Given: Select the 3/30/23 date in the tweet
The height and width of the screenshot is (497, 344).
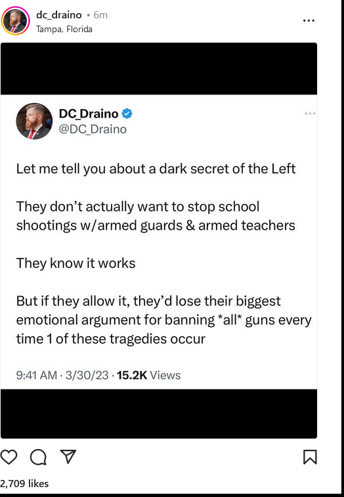Looking at the screenshot, I should tap(87, 376).
